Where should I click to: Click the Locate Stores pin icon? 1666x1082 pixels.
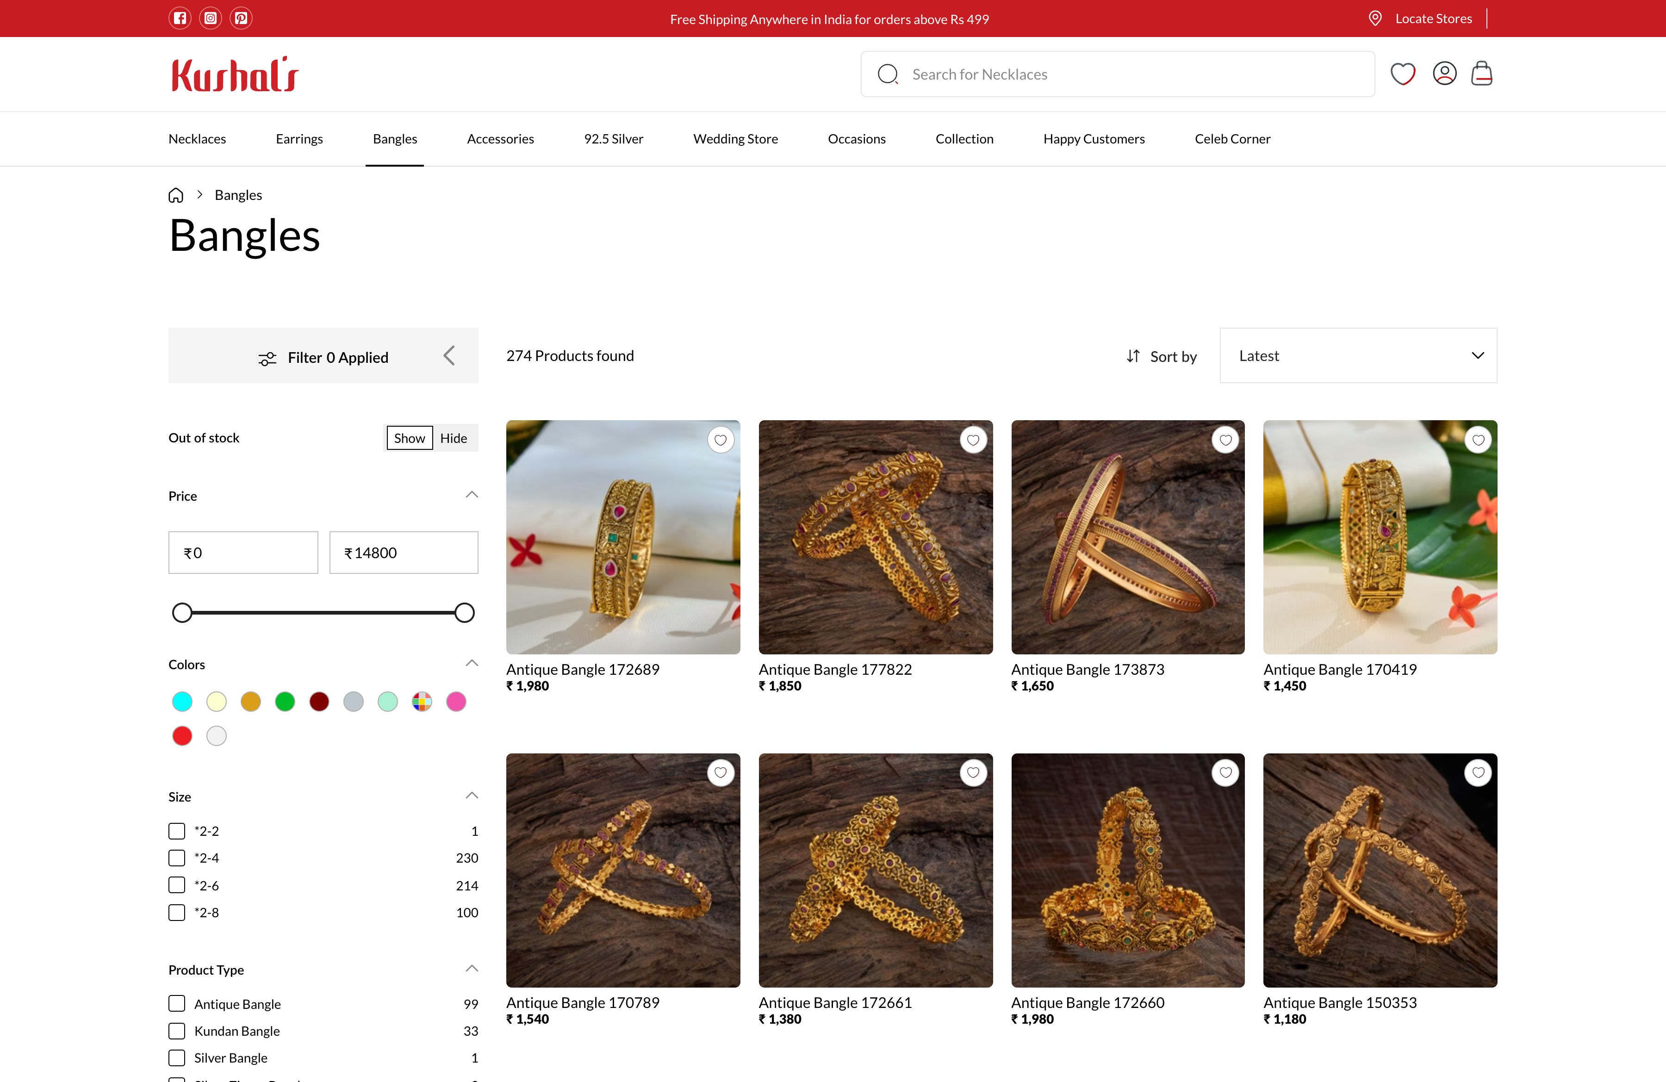coord(1375,18)
